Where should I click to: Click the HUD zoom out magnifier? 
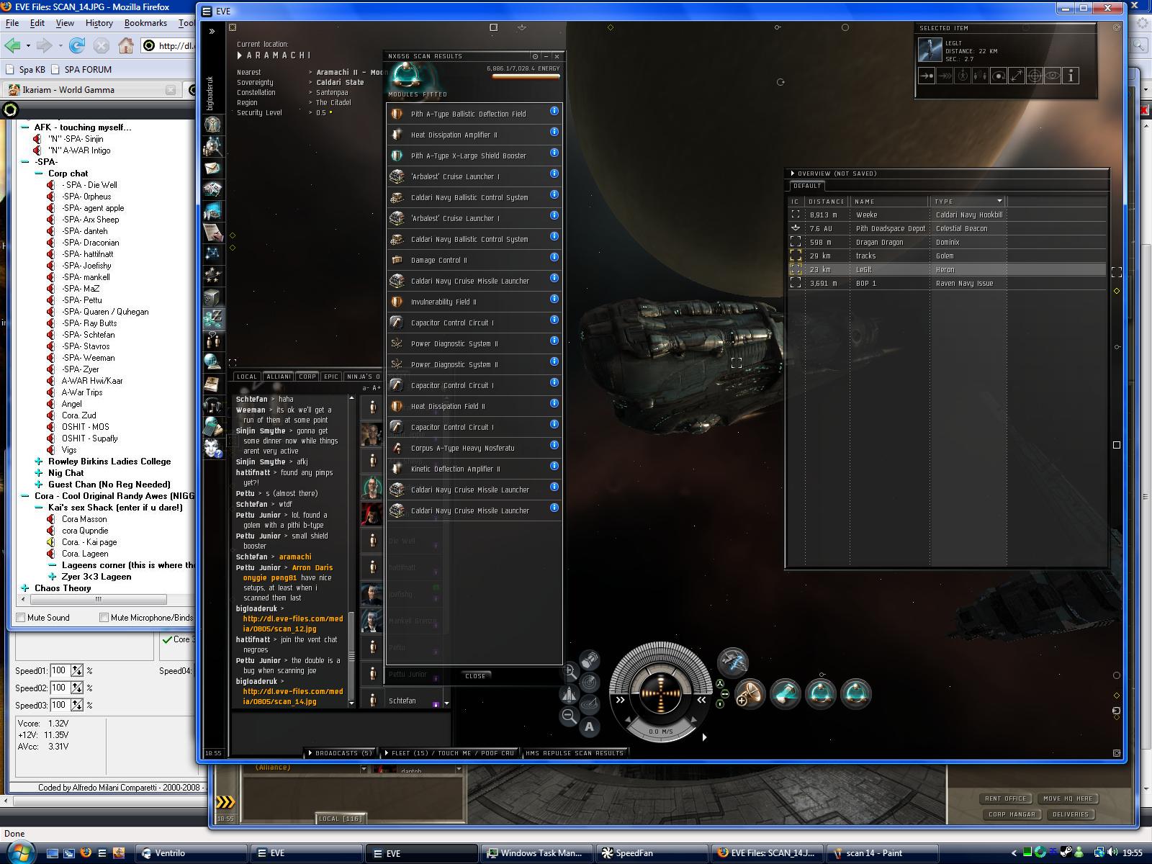[x=569, y=716]
